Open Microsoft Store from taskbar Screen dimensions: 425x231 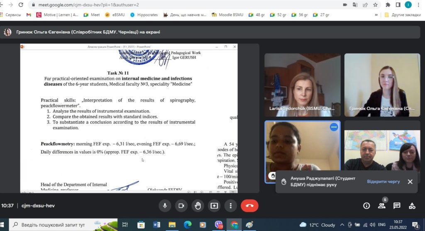(x=141, y=225)
